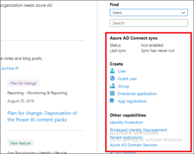Select the Guest user link
The height and width of the screenshot is (154, 194).
[127, 79]
